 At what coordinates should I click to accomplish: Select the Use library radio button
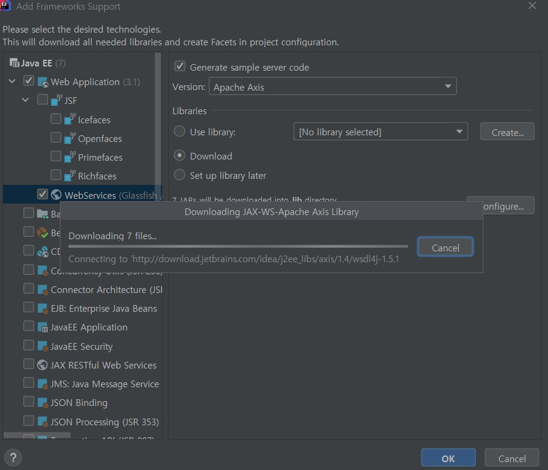(180, 131)
